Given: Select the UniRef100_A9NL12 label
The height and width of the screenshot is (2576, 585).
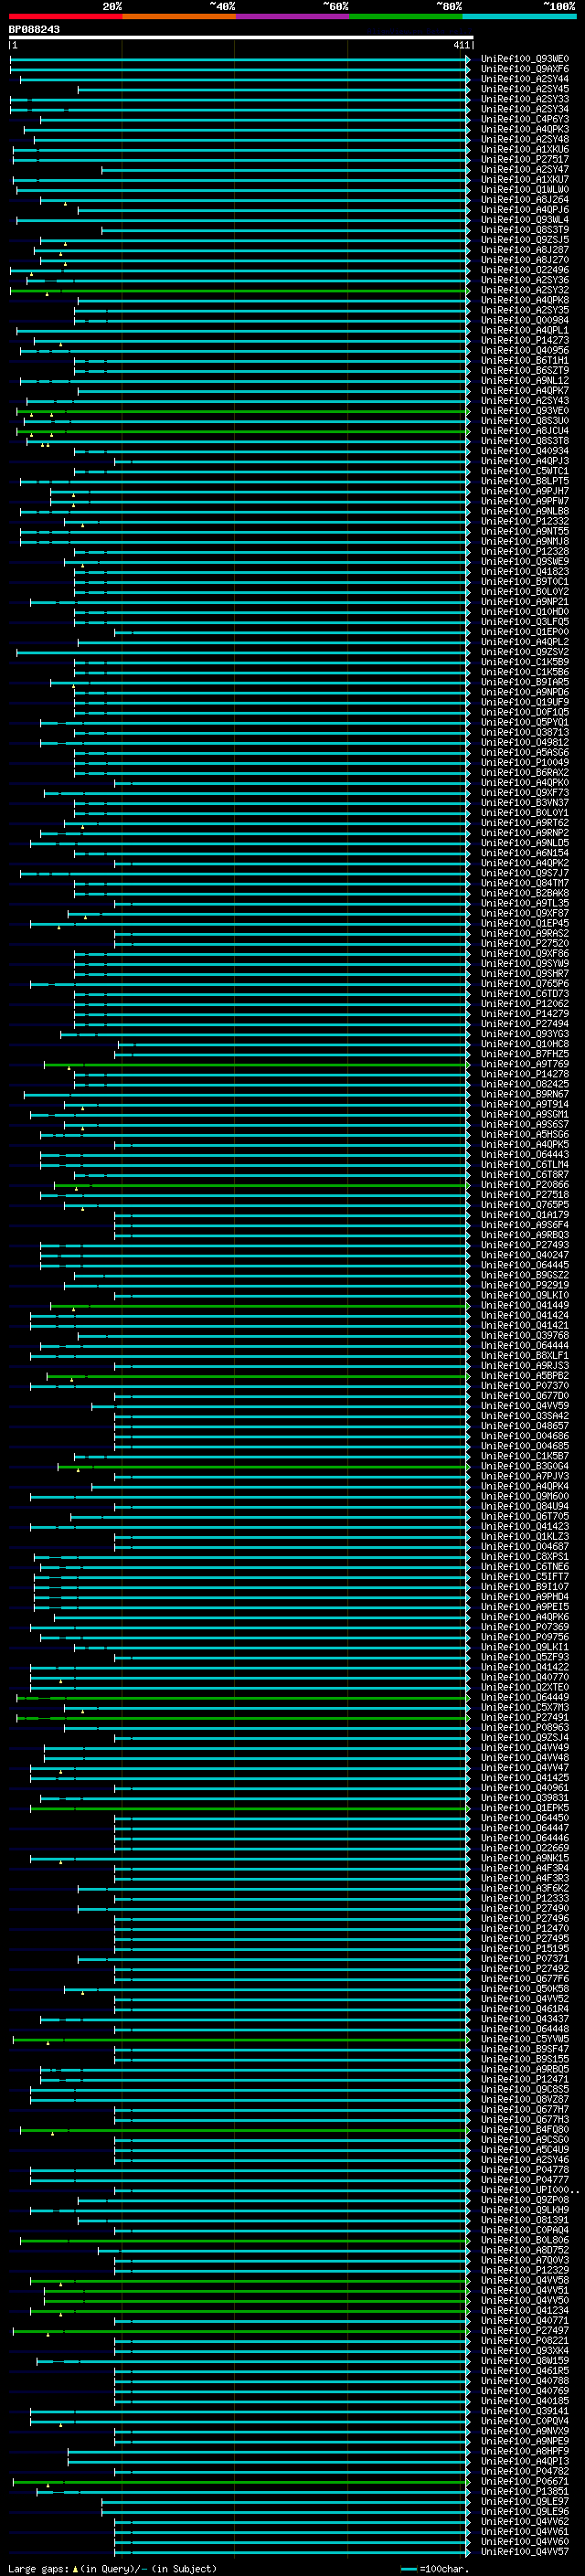Looking at the screenshot, I should [x=524, y=381].
